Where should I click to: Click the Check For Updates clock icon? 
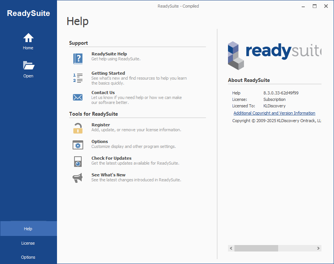[78, 162]
